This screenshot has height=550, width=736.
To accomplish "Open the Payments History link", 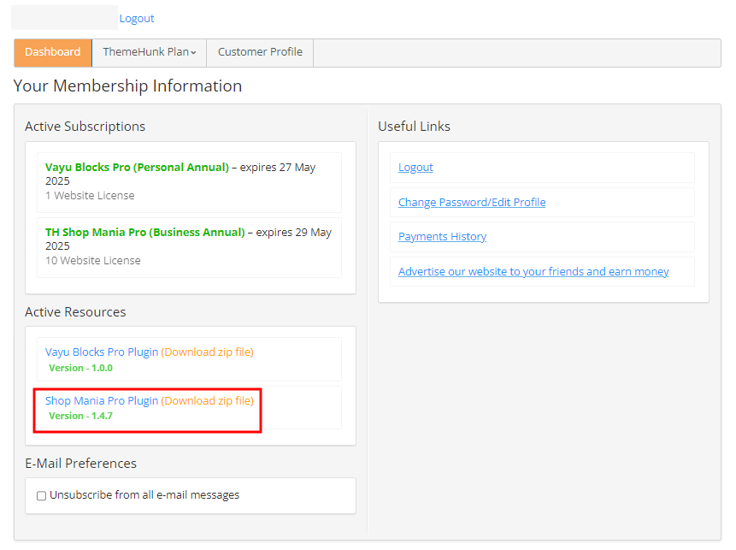I will [x=442, y=236].
